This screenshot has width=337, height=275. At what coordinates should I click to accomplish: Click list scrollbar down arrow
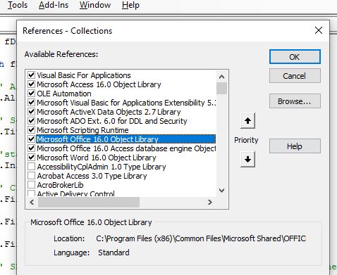pyautogui.click(x=221, y=191)
